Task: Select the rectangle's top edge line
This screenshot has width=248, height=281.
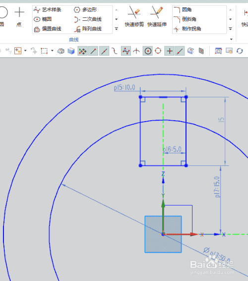Action: [x=163, y=97]
